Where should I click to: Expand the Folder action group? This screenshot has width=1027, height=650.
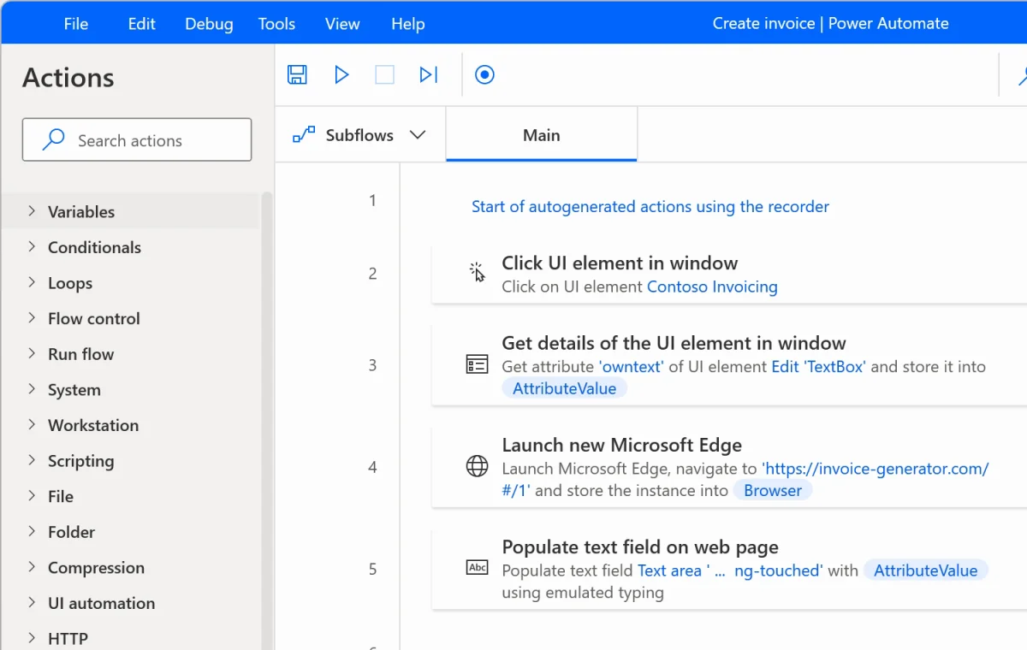(32, 531)
